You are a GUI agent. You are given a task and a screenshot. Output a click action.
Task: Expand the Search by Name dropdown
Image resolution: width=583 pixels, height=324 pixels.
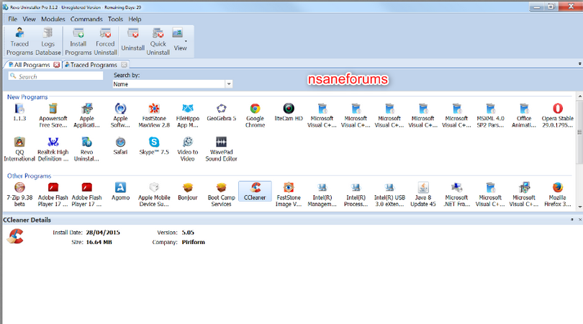229,84
